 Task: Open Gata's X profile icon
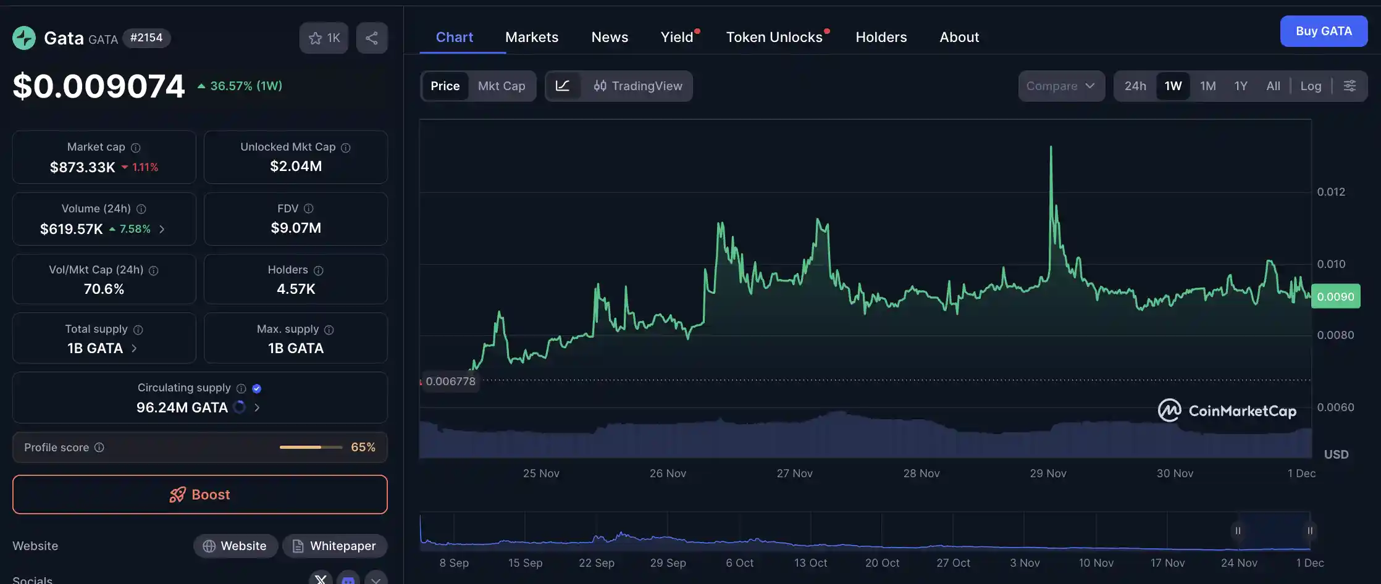click(x=321, y=579)
